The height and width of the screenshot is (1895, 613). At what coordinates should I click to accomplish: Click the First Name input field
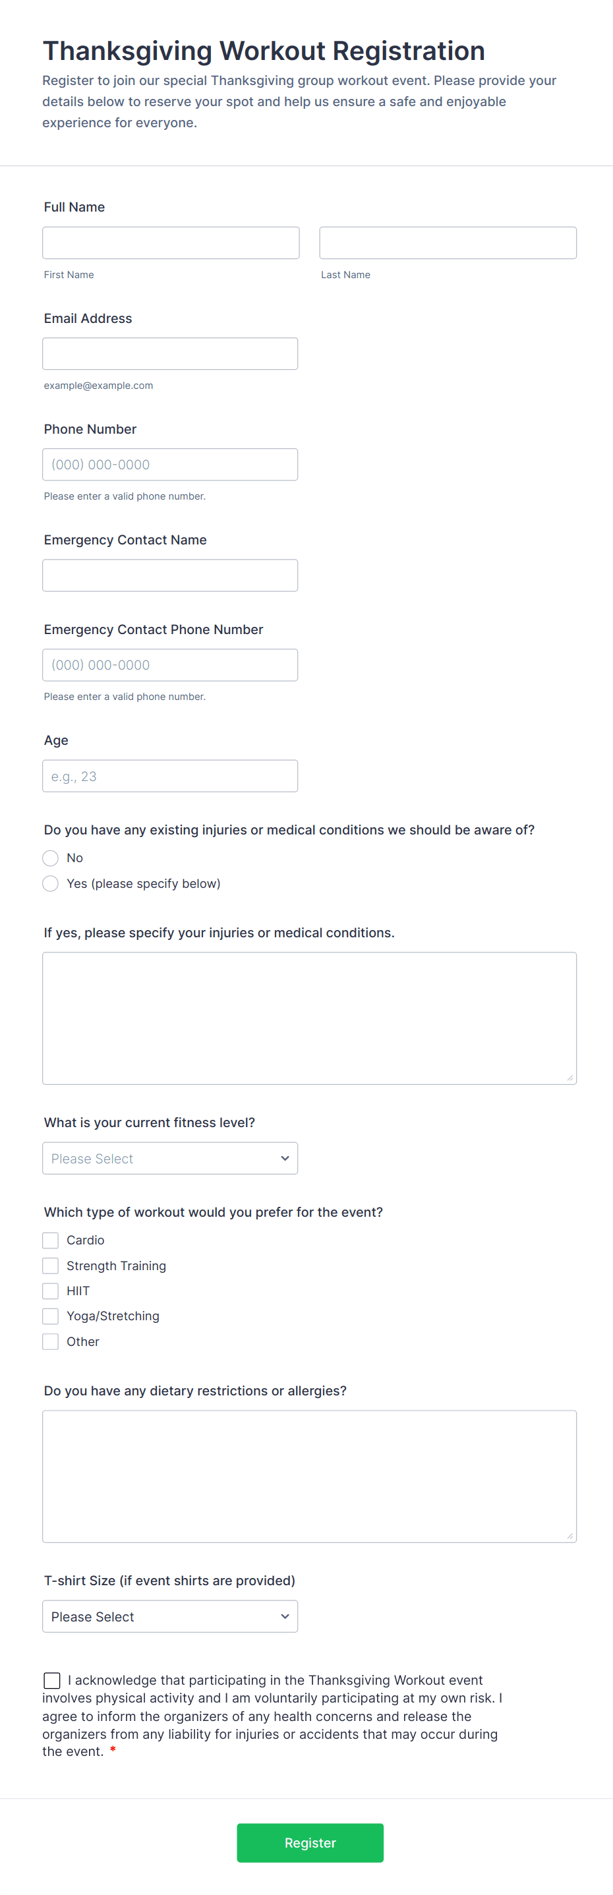[171, 243]
